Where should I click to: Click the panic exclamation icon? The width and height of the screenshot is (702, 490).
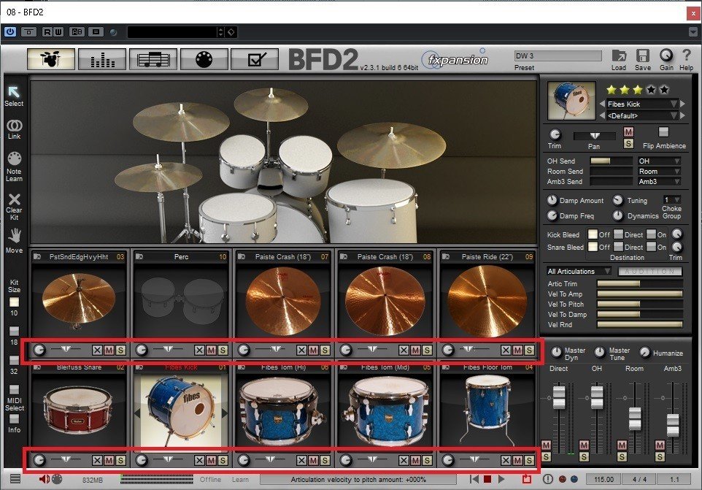pos(547,479)
